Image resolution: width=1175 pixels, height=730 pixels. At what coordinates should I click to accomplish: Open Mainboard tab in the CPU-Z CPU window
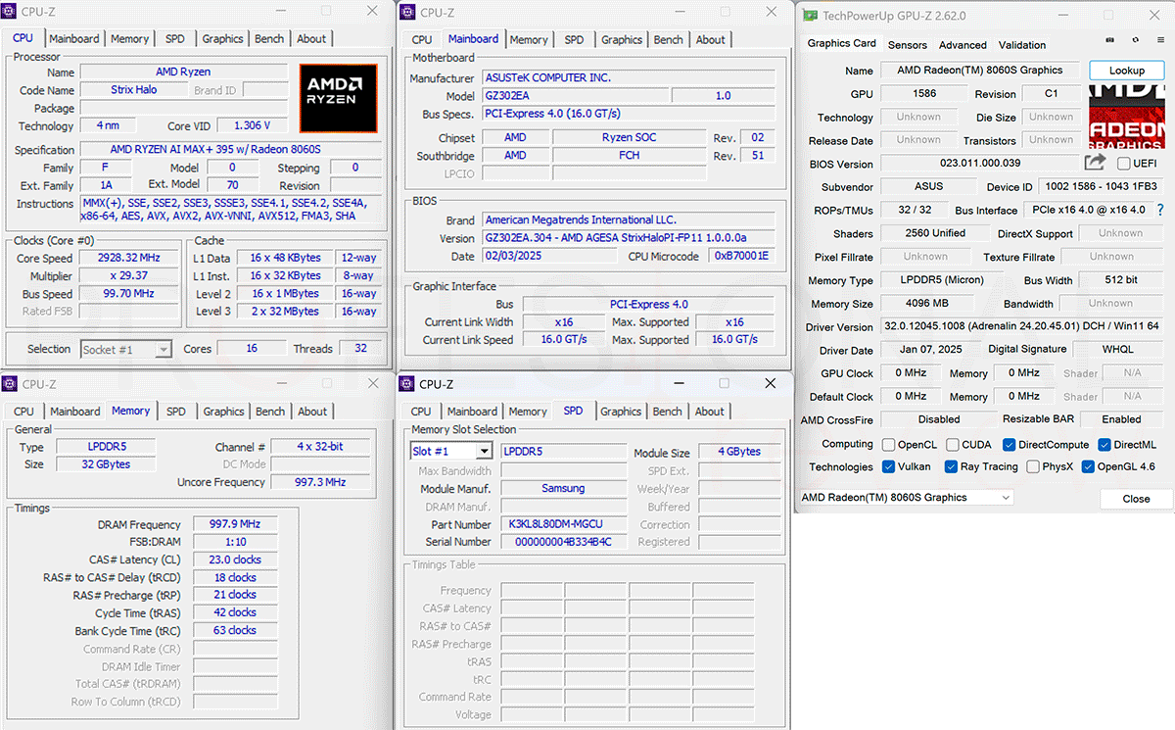(x=74, y=38)
